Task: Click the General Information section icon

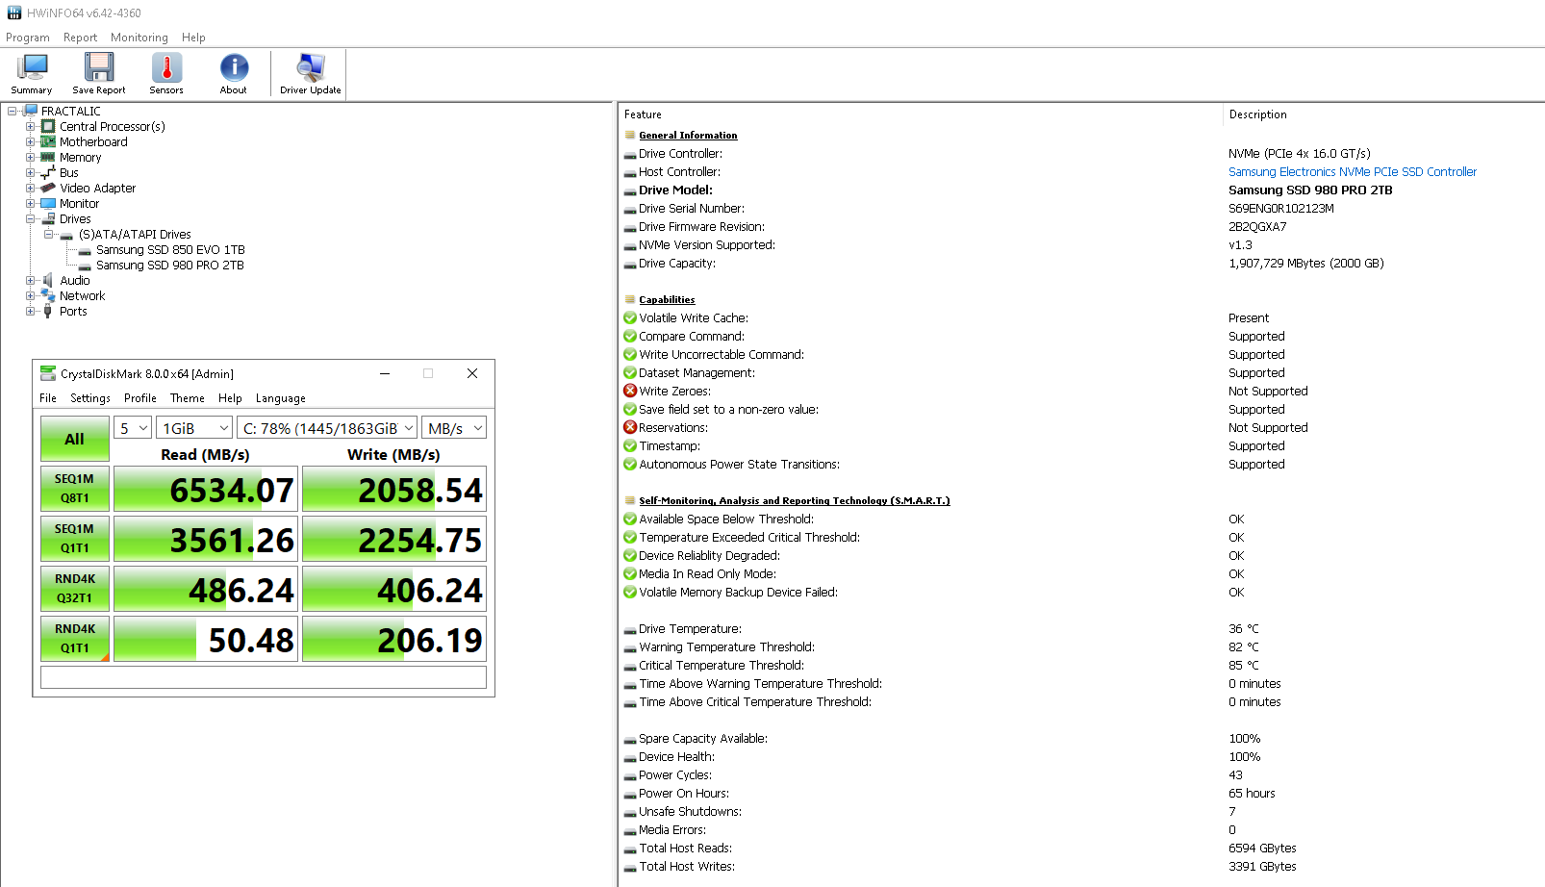Action: (x=630, y=135)
